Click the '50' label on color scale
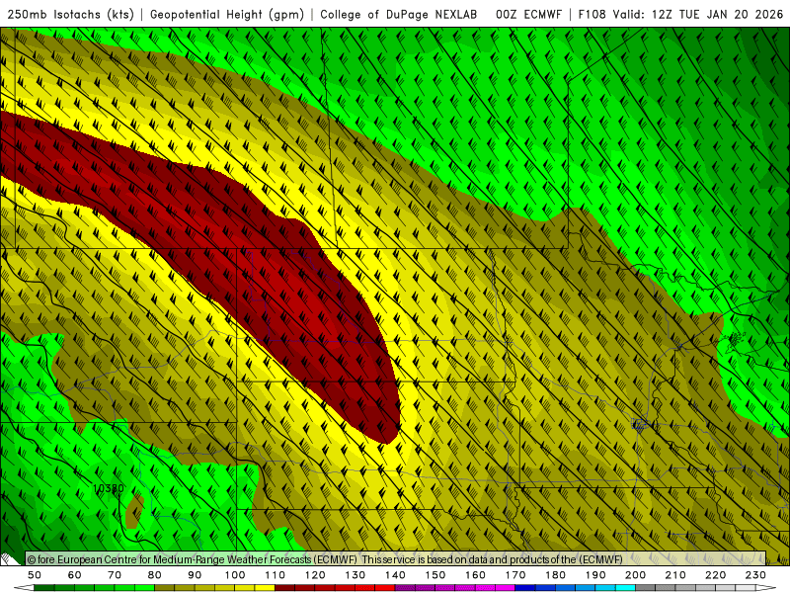Viewport: 790px width, 593px height. coord(35,575)
